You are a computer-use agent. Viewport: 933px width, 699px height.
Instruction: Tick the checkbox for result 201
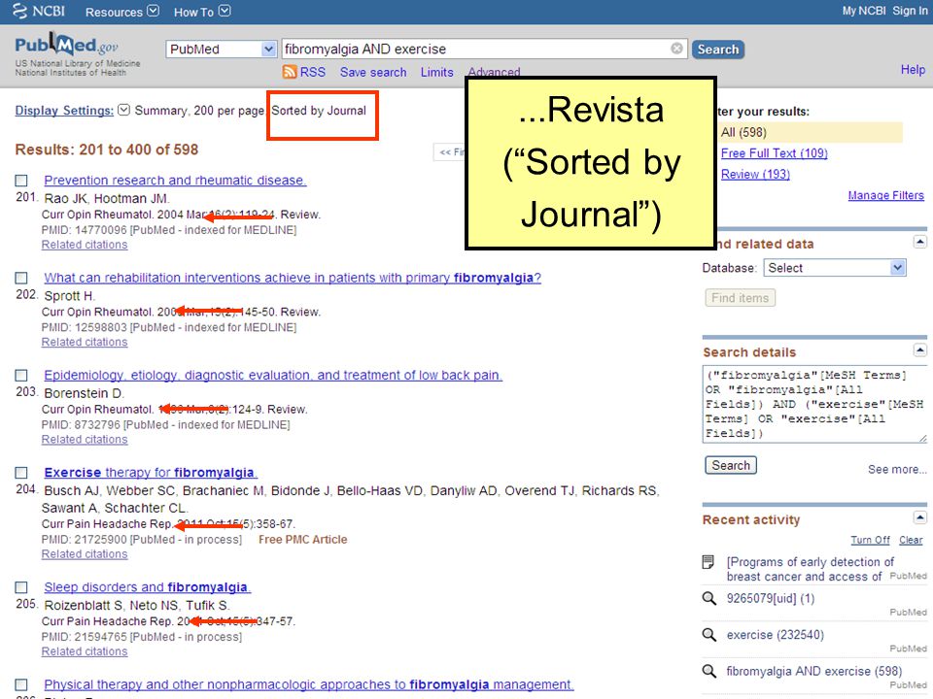[x=21, y=181]
